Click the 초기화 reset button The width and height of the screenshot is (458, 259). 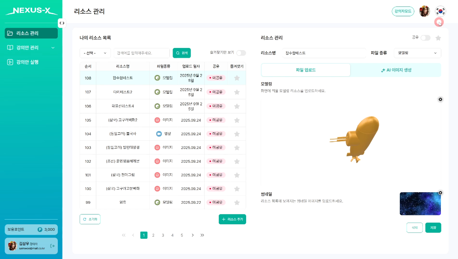[x=90, y=219]
